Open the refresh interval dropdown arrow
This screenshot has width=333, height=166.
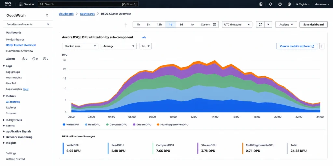pos(268,25)
